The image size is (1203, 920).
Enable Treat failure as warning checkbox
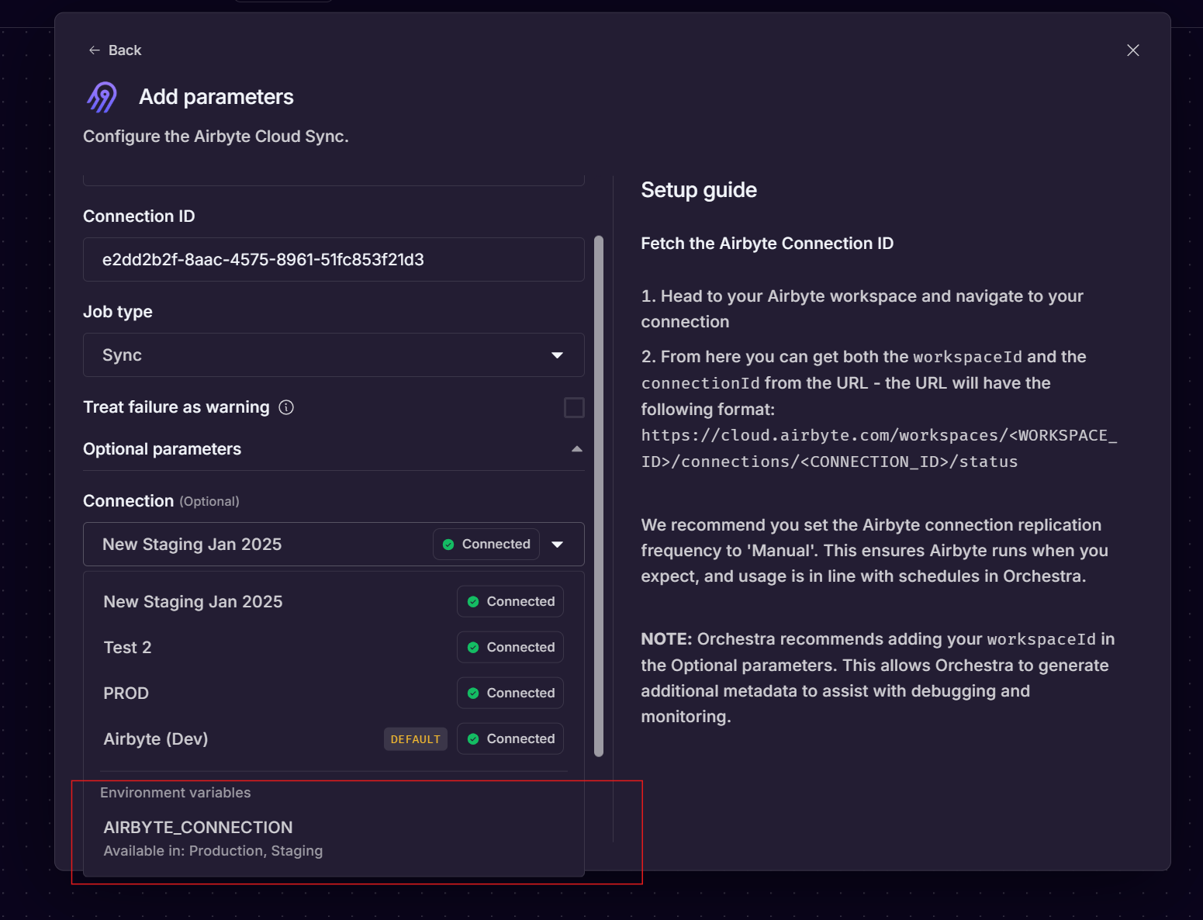[574, 407]
